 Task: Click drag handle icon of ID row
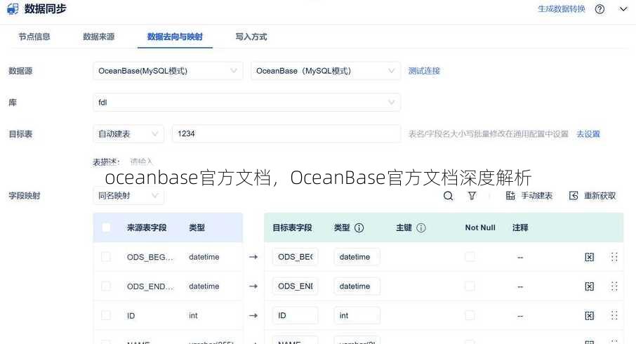[614, 316]
